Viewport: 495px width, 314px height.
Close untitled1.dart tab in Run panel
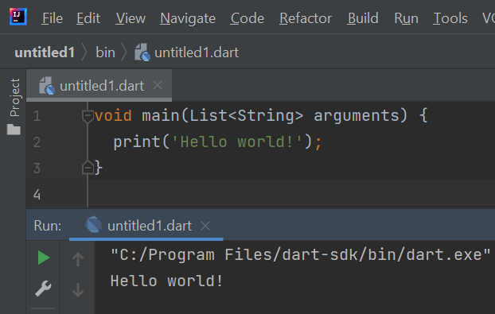[x=205, y=226]
